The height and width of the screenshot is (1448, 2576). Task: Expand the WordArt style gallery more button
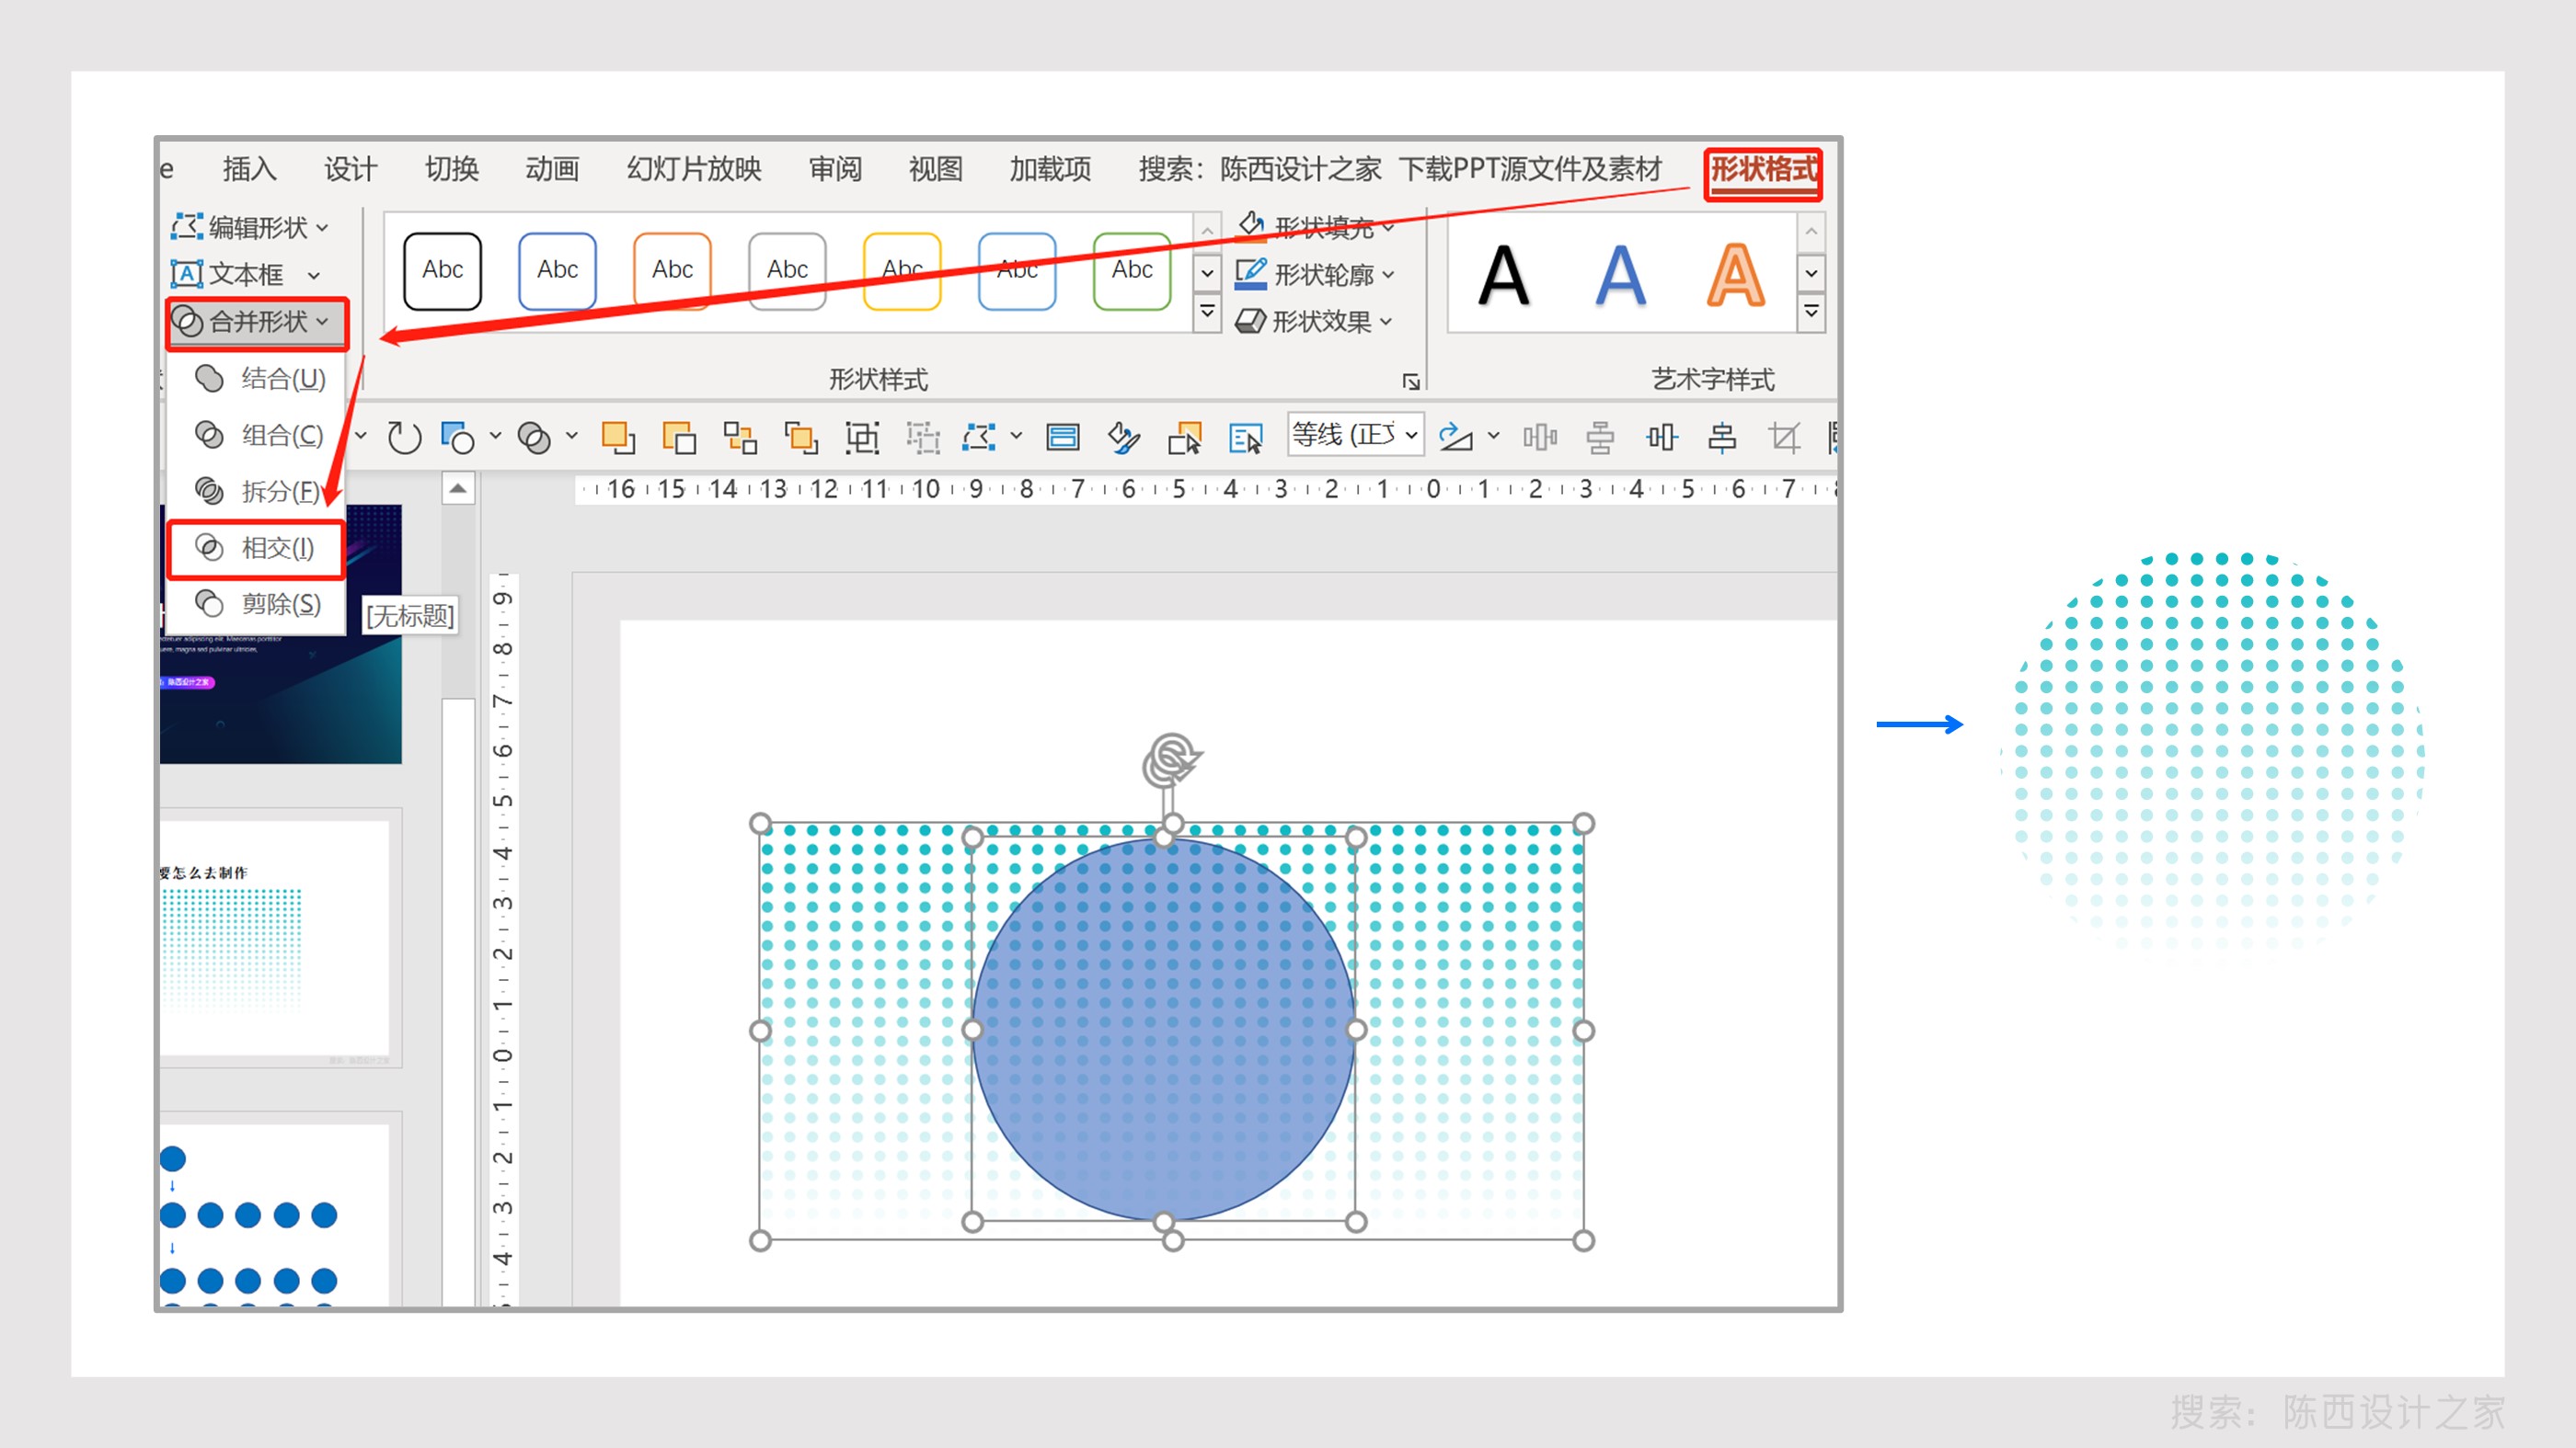[1811, 313]
